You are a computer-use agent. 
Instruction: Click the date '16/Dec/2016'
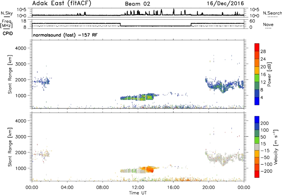225,4
